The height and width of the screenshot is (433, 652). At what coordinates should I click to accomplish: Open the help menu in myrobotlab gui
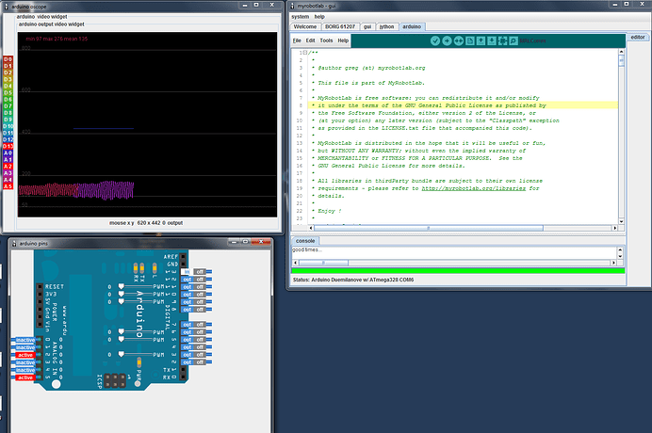click(x=319, y=17)
